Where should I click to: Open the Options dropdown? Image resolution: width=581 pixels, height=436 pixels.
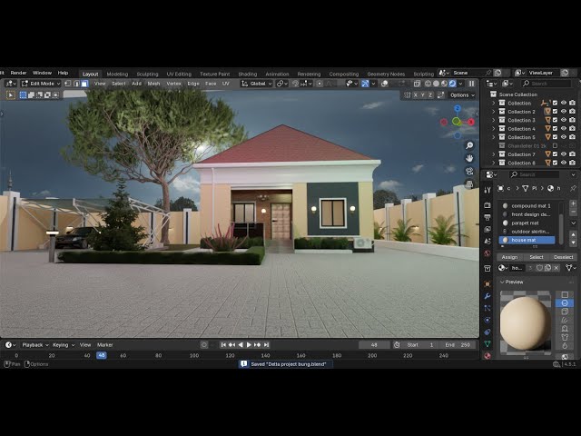[x=462, y=95]
